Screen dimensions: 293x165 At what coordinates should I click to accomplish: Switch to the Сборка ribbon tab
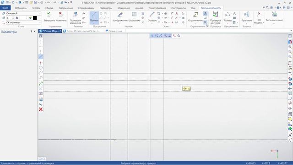(49, 8)
